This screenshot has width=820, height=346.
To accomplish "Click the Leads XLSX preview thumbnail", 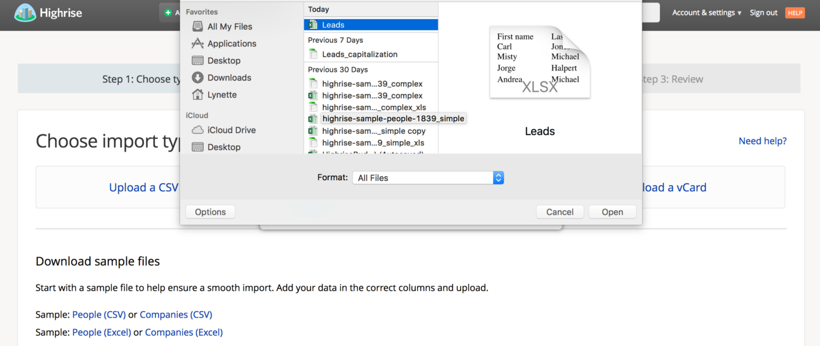I will click(x=540, y=61).
